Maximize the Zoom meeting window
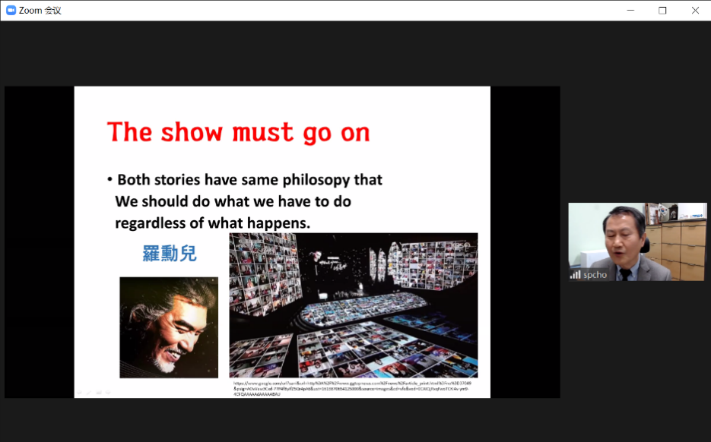 tap(662, 10)
